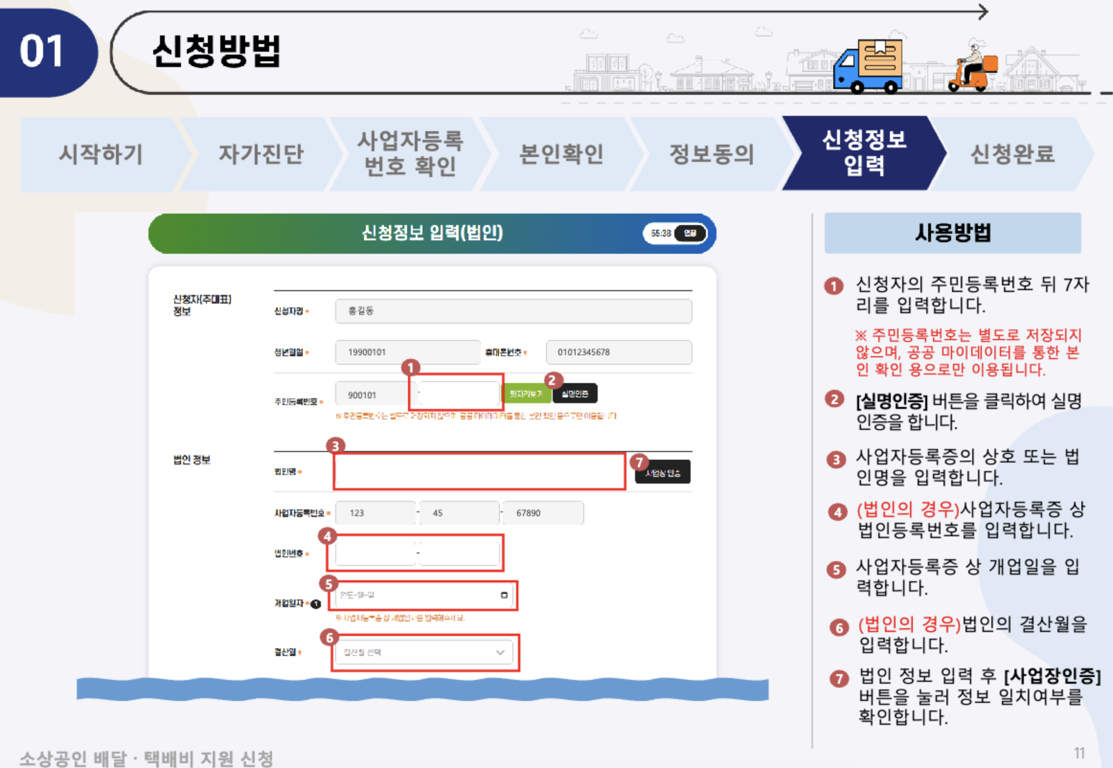Screen dimensions: 1113x768
Task: Click the red number 7 marker near 사업장인증
Action: [639, 463]
